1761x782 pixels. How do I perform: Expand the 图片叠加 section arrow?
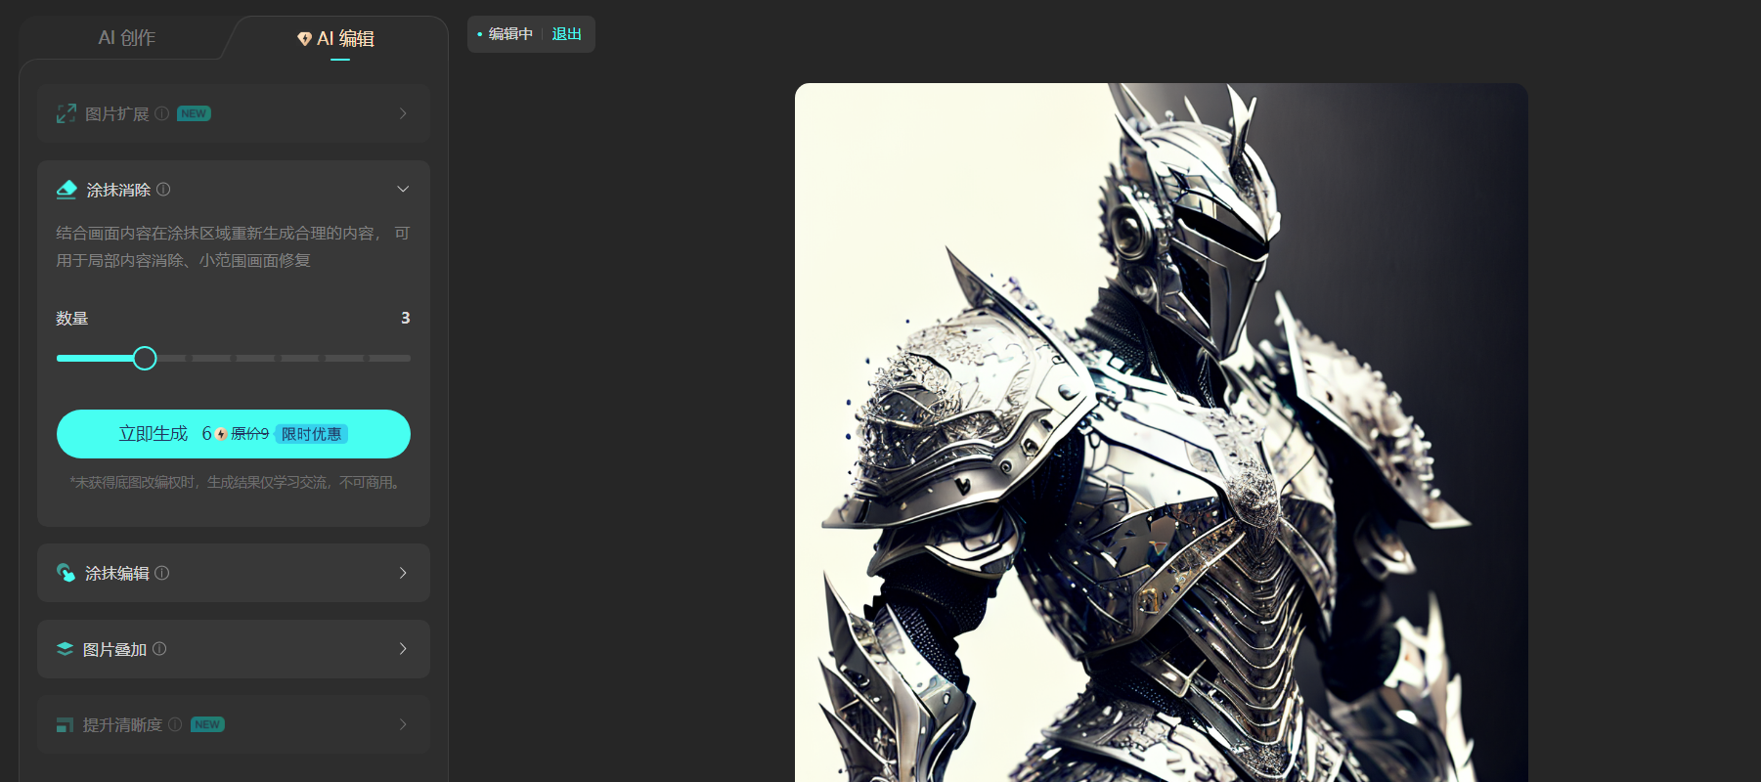(403, 649)
